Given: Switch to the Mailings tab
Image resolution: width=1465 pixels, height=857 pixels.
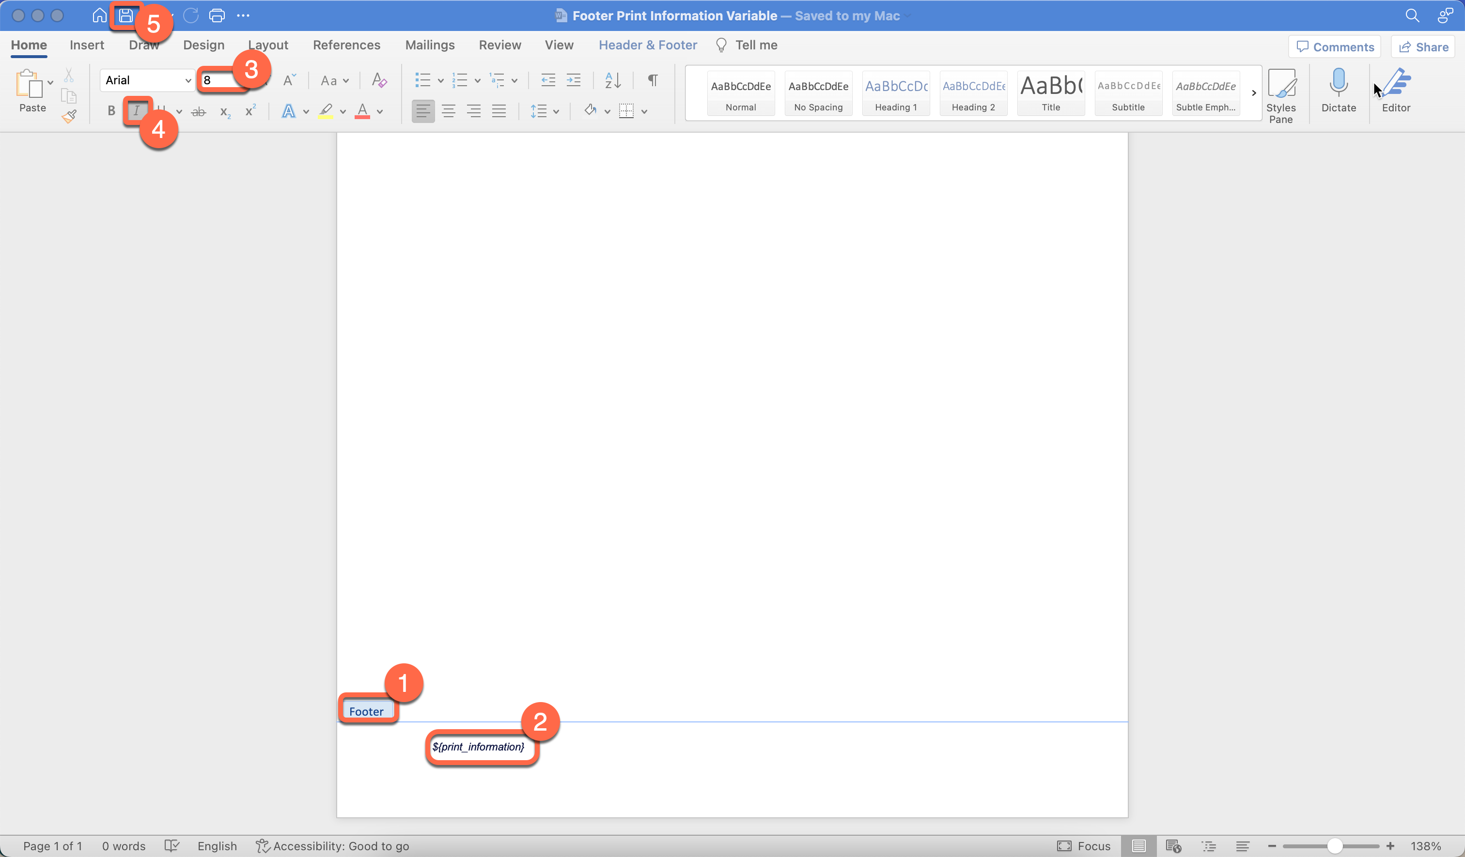Looking at the screenshot, I should [430, 45].
